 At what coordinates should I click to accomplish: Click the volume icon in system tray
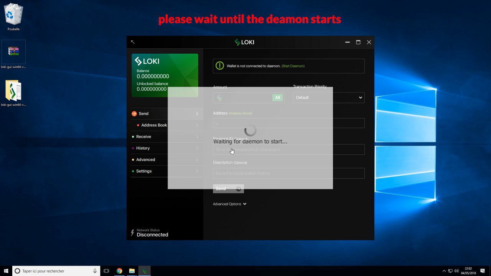pyautogui.click(x=456, y=271)
